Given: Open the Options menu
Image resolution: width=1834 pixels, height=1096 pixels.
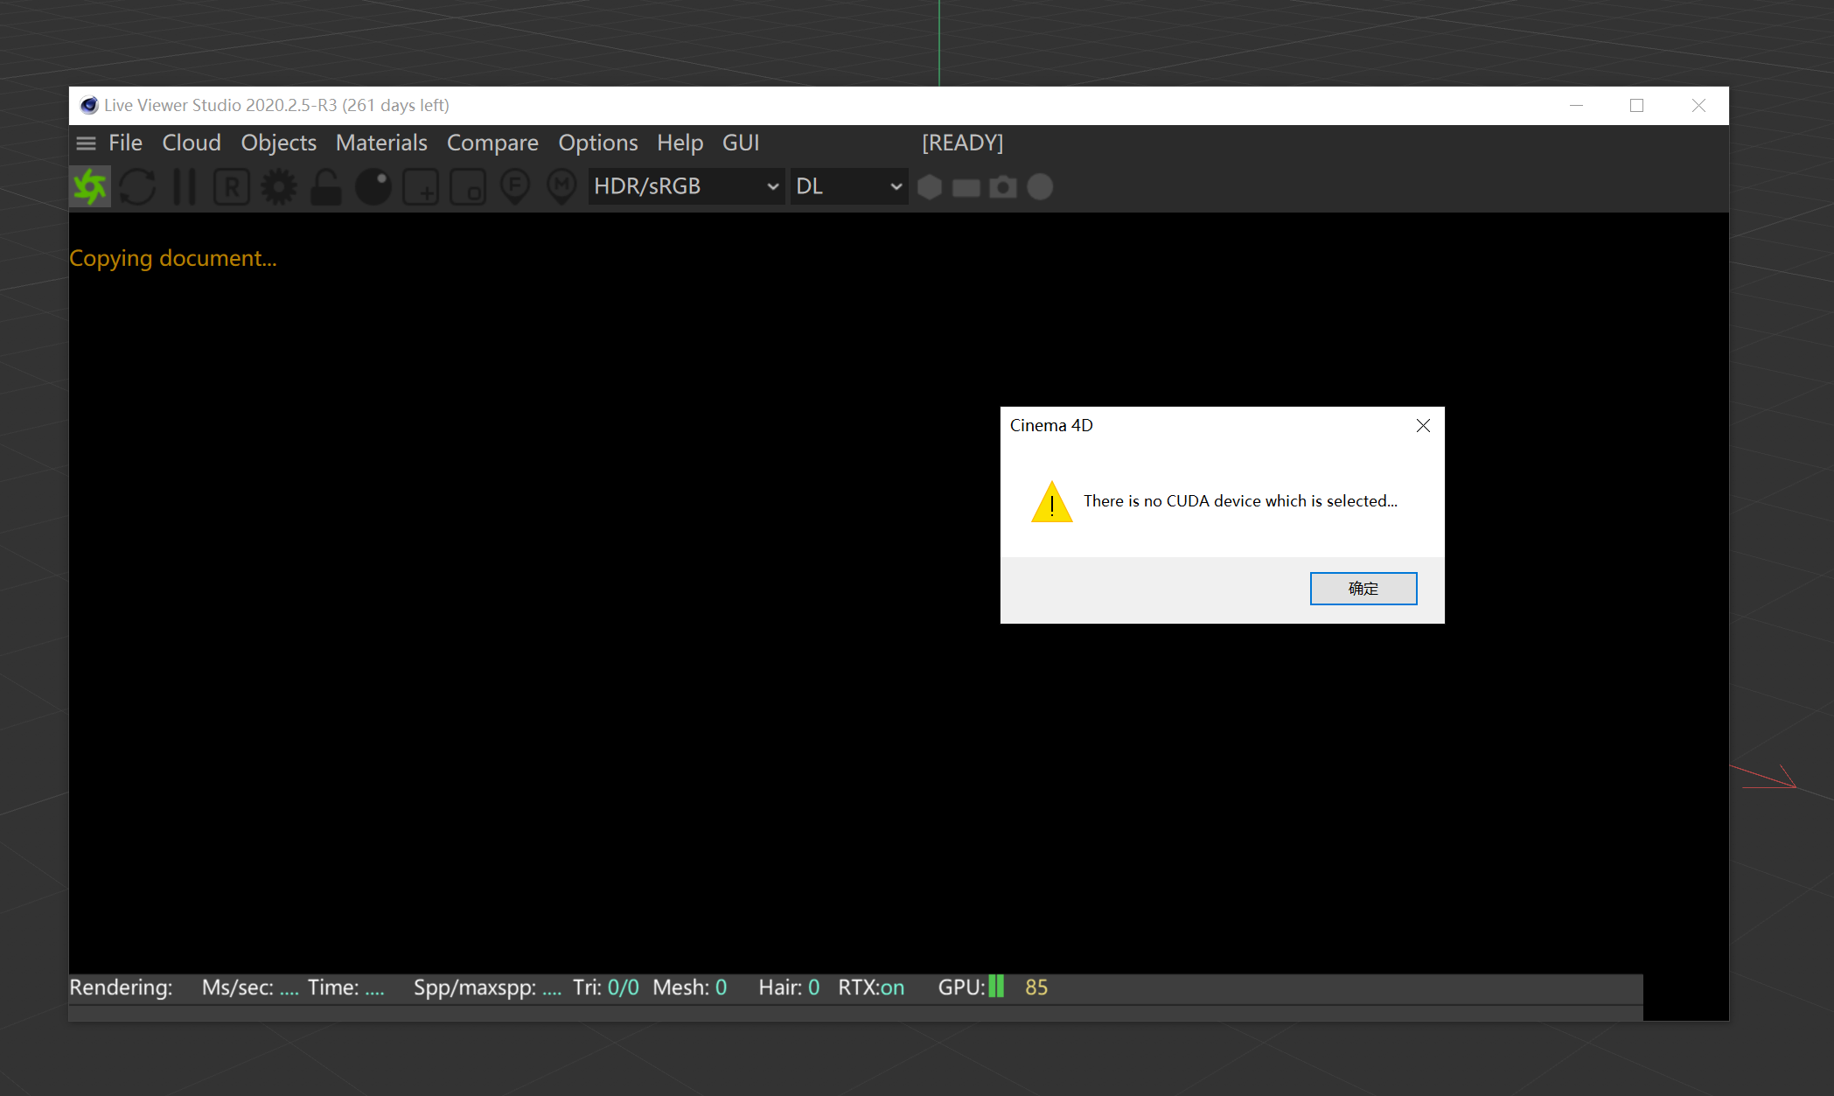Looking at the screenshot, I should (598, 143).
